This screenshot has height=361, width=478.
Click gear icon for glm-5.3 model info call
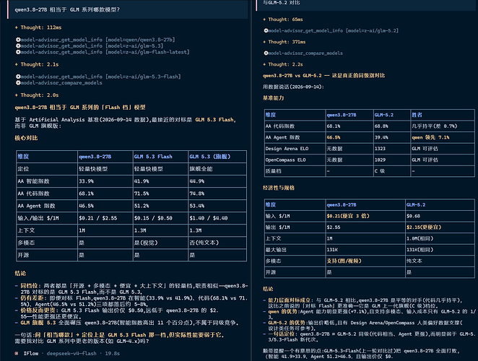coord(18,45)
